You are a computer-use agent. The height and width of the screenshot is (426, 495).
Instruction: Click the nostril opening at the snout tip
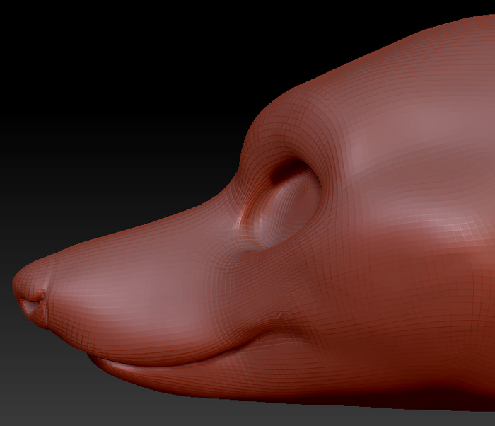pos(31,305)
